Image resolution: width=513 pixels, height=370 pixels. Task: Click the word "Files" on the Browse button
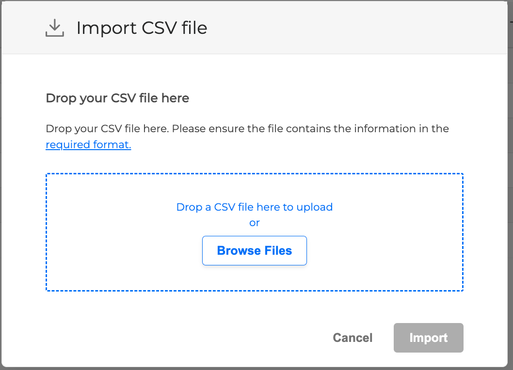pyautogui.click(x=278, y=251)
